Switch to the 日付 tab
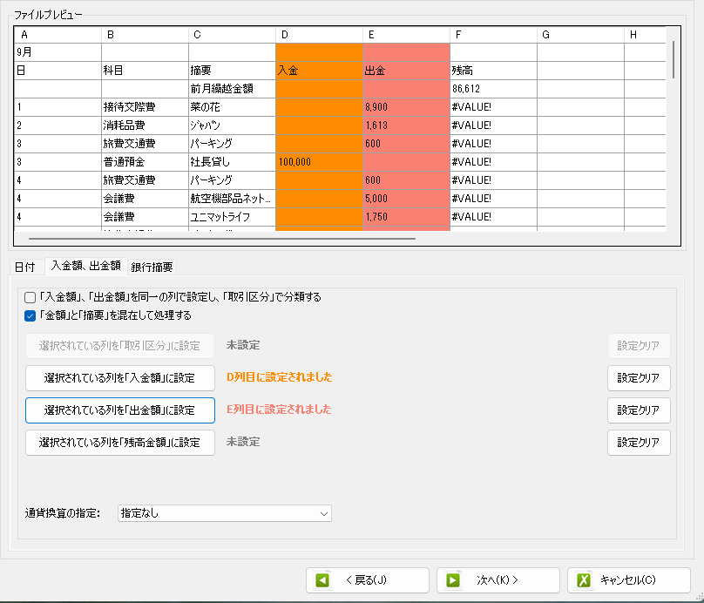Image resolution: width=704 pixels, height=603 pixels. (x=25, y=267)
